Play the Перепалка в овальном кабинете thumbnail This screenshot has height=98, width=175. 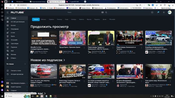click(130, 71)
